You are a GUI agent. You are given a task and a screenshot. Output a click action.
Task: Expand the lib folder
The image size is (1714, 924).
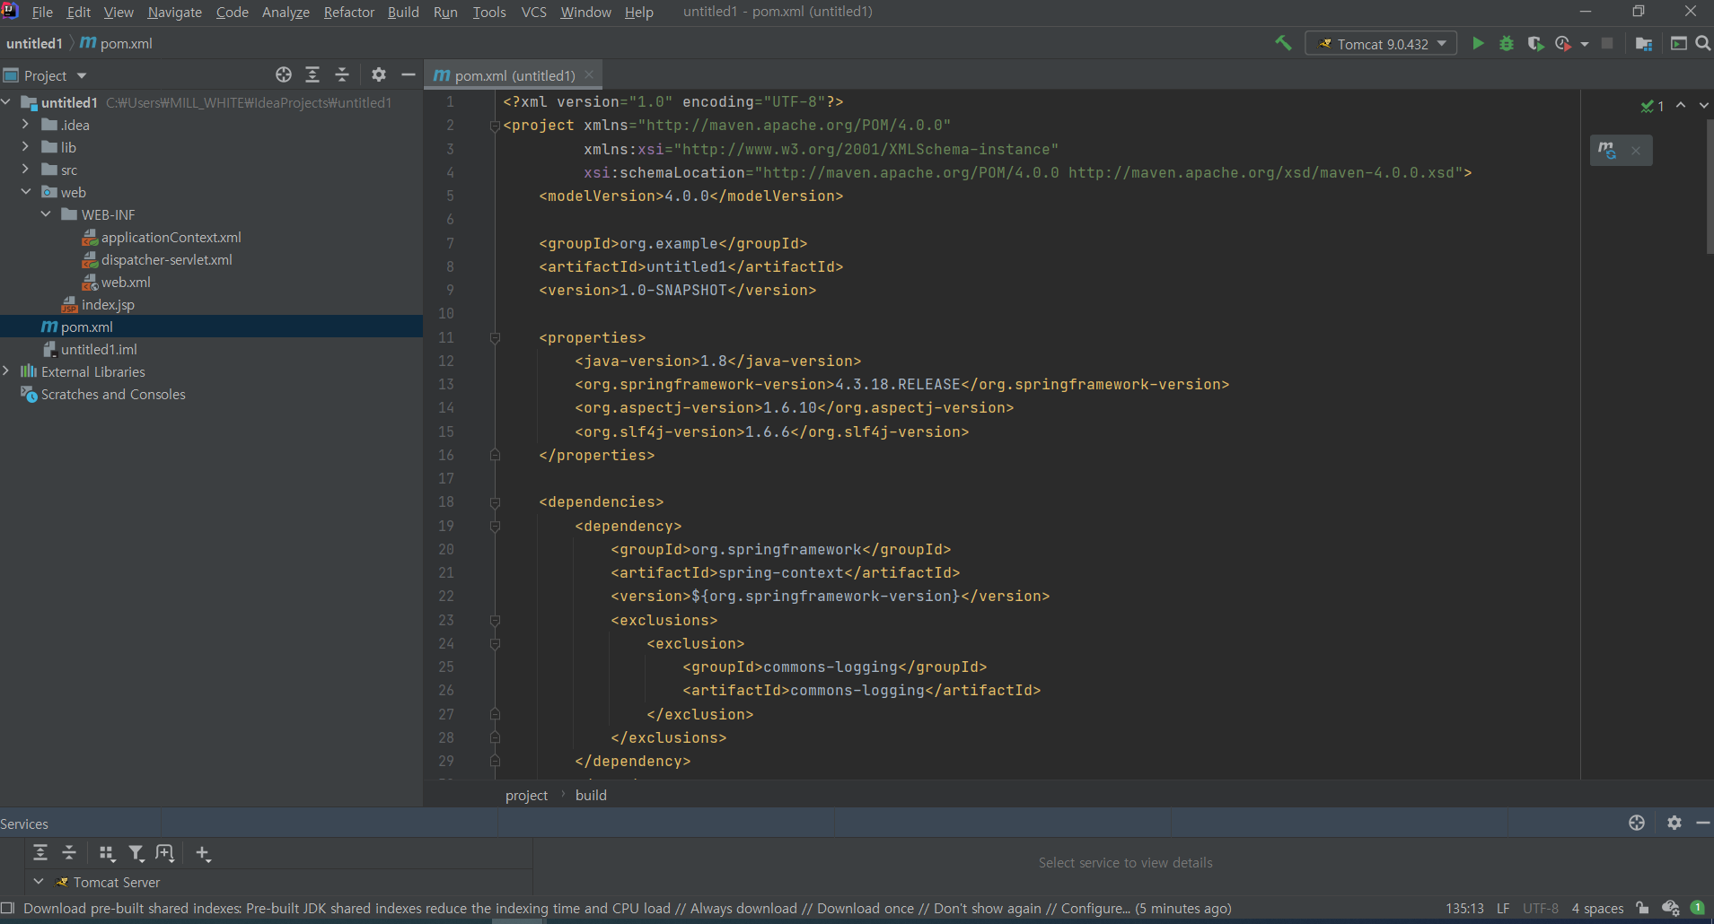tap(26, 147)
